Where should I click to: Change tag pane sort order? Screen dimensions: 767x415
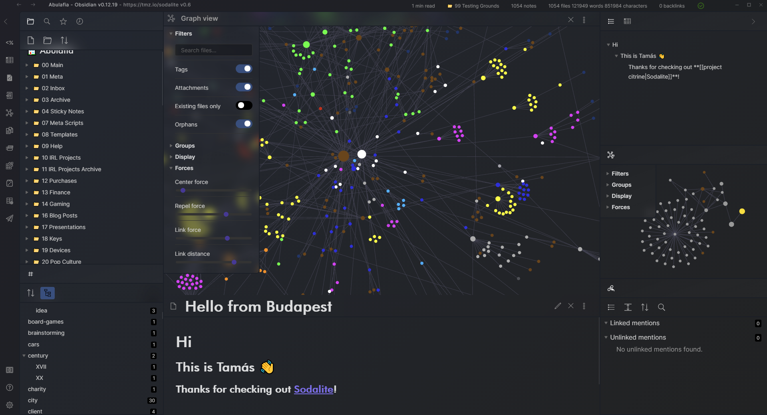[x=31, y=293]
